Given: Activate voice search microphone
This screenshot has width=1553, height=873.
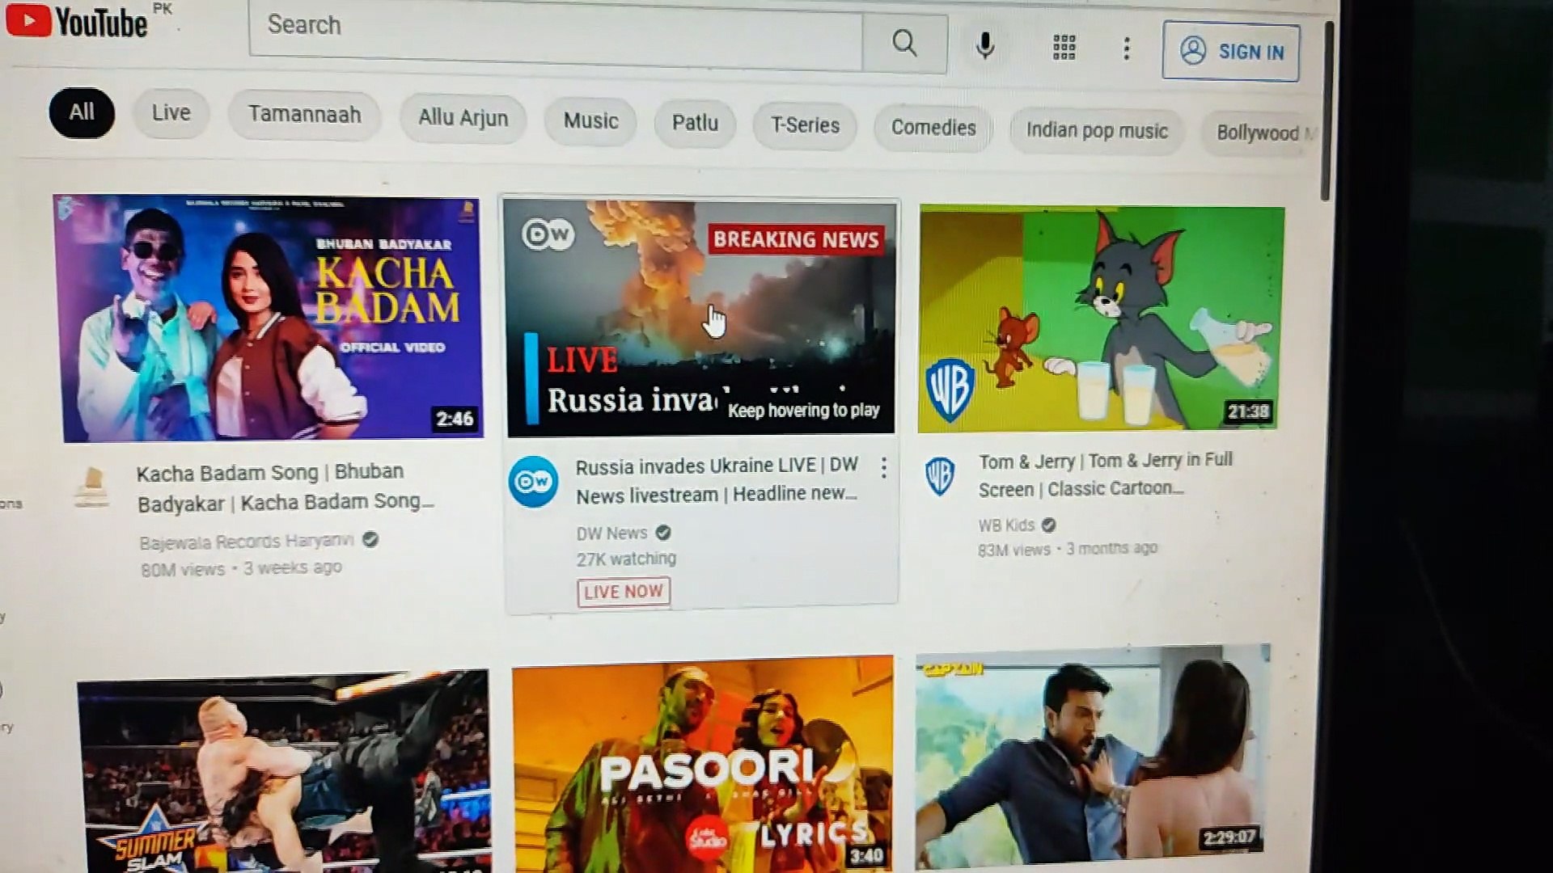Looking at the screenshot, I should (984, 45).
